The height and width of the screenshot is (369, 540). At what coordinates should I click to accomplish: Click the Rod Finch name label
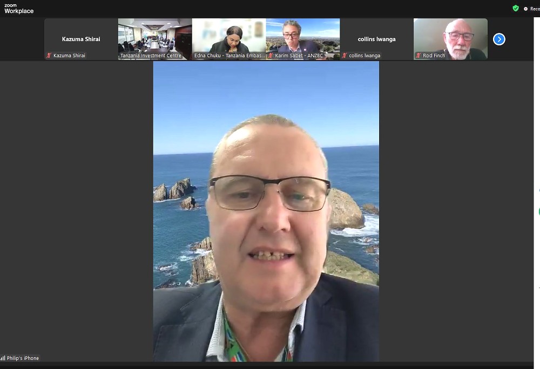coord(434,56)
